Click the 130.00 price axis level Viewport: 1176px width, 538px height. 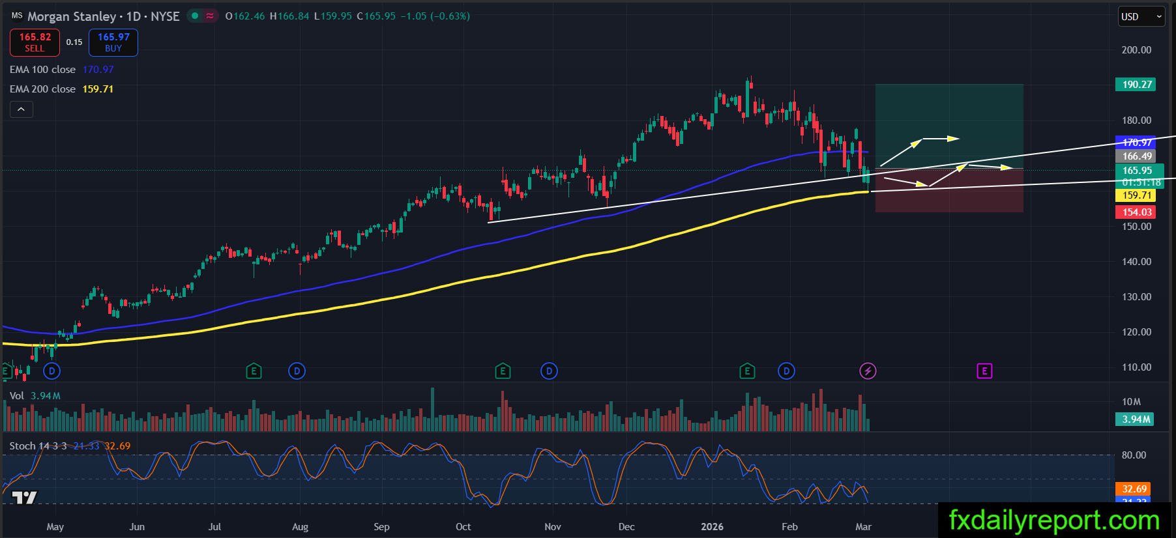pos(1136,296)
